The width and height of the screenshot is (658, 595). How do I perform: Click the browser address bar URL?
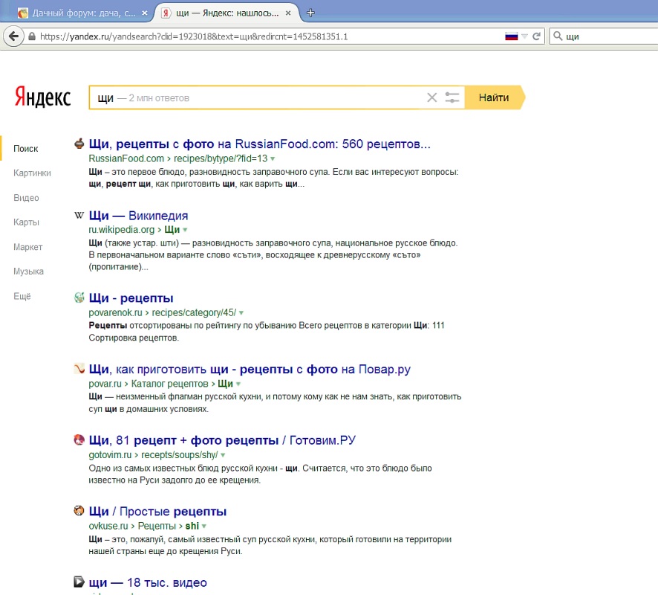(x=194, y=36)
